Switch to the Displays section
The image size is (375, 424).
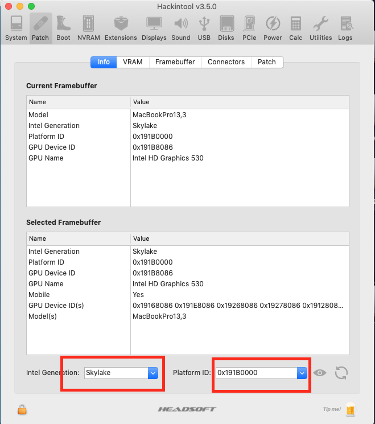pyautogui.click(x=154, y=28)
